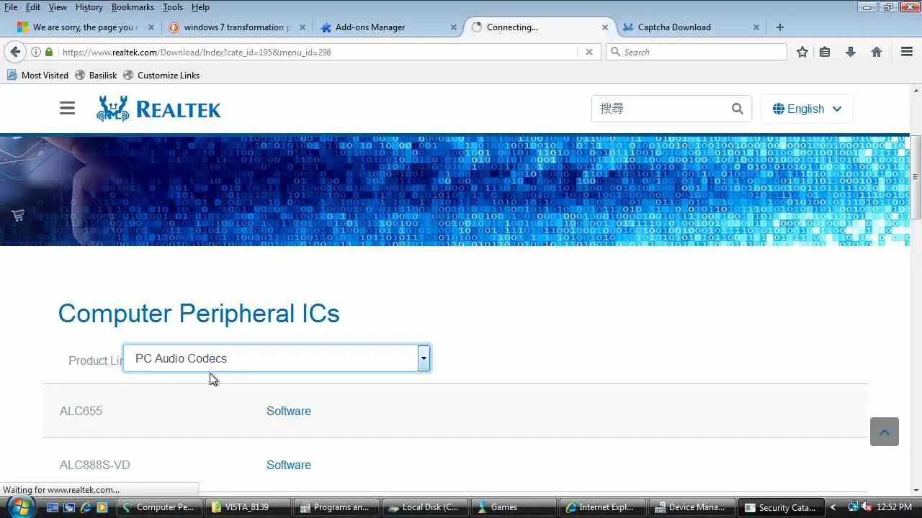Click the browser Search box
Screen dimensions: 922x518
[697, 52]
